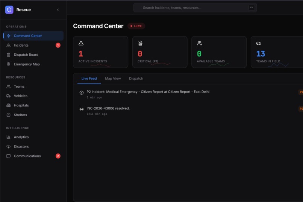Click the Emergency Map pin icon
The image size is (303, 202).
tap(9, 64)
